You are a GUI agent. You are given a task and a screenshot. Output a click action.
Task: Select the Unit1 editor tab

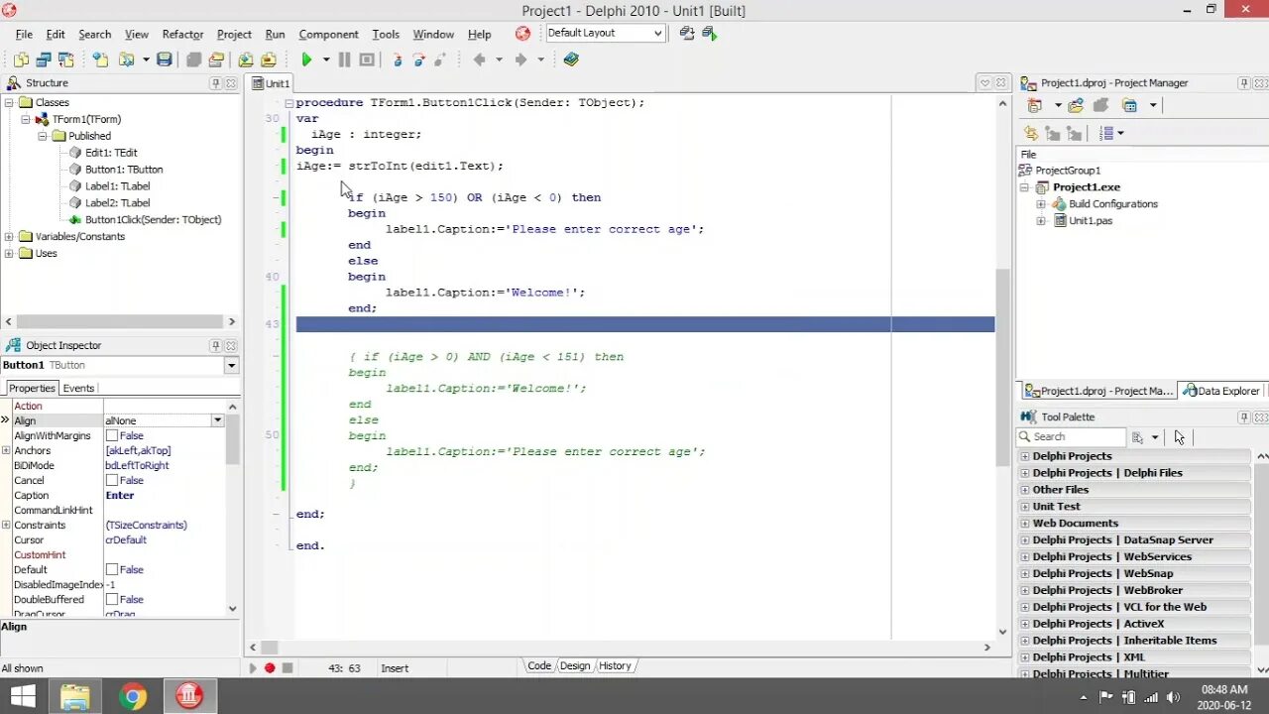270,83
